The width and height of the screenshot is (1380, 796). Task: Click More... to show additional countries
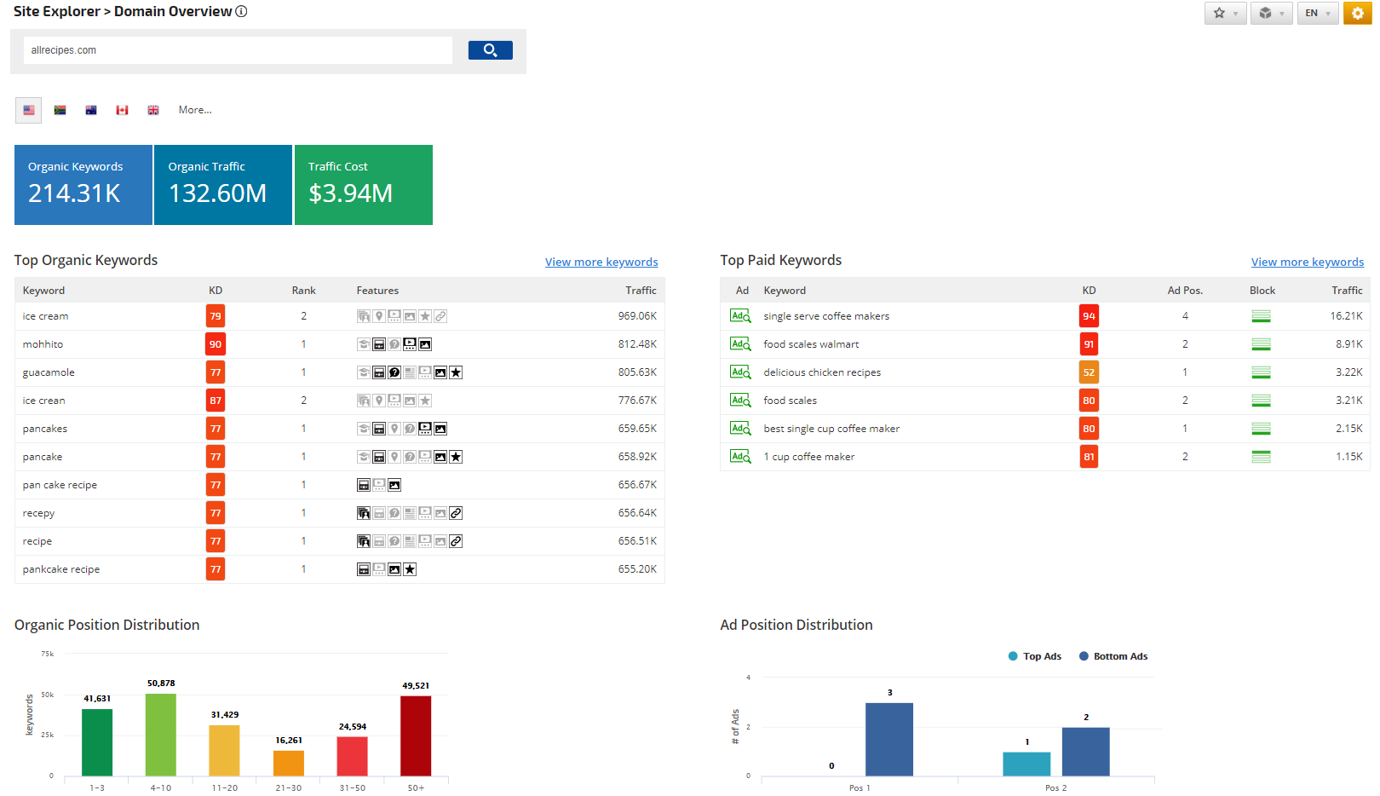coord(195,110)
